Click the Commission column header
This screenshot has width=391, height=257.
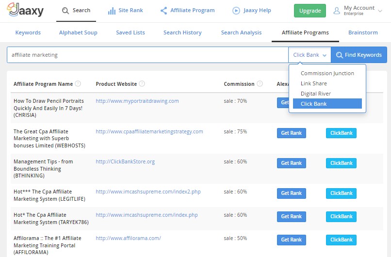[239, 84]
